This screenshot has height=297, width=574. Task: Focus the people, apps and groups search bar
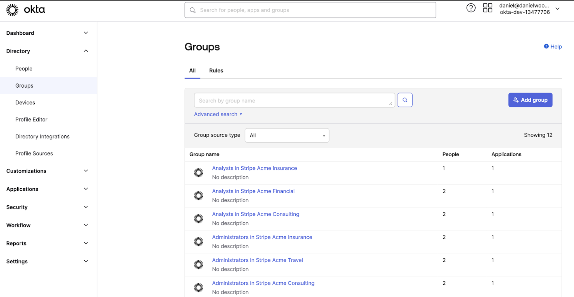click(310, 10)
